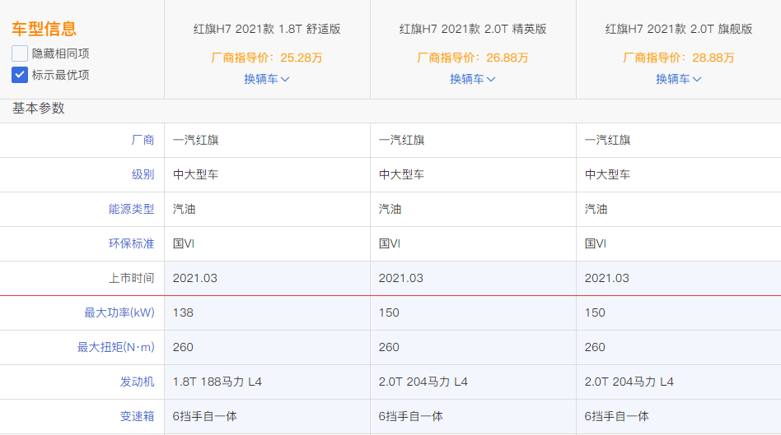Open 换辆车 dropdown under 2.0T 精英版
Viewport: 781px width, 435px height.
(x=473, y=79)
